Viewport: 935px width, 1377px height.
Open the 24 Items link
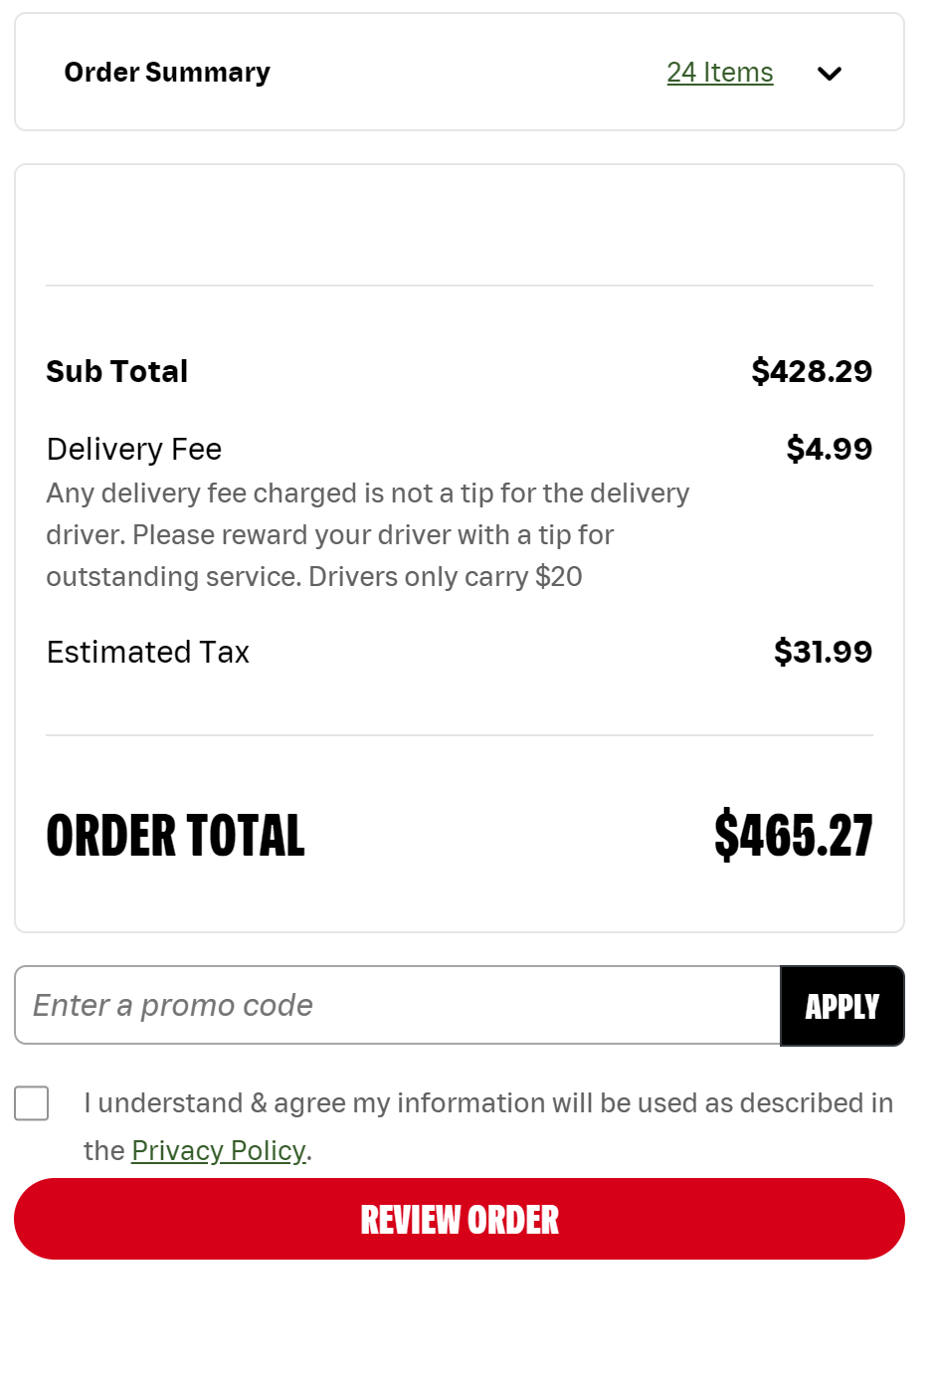click(x=719, y=73)
